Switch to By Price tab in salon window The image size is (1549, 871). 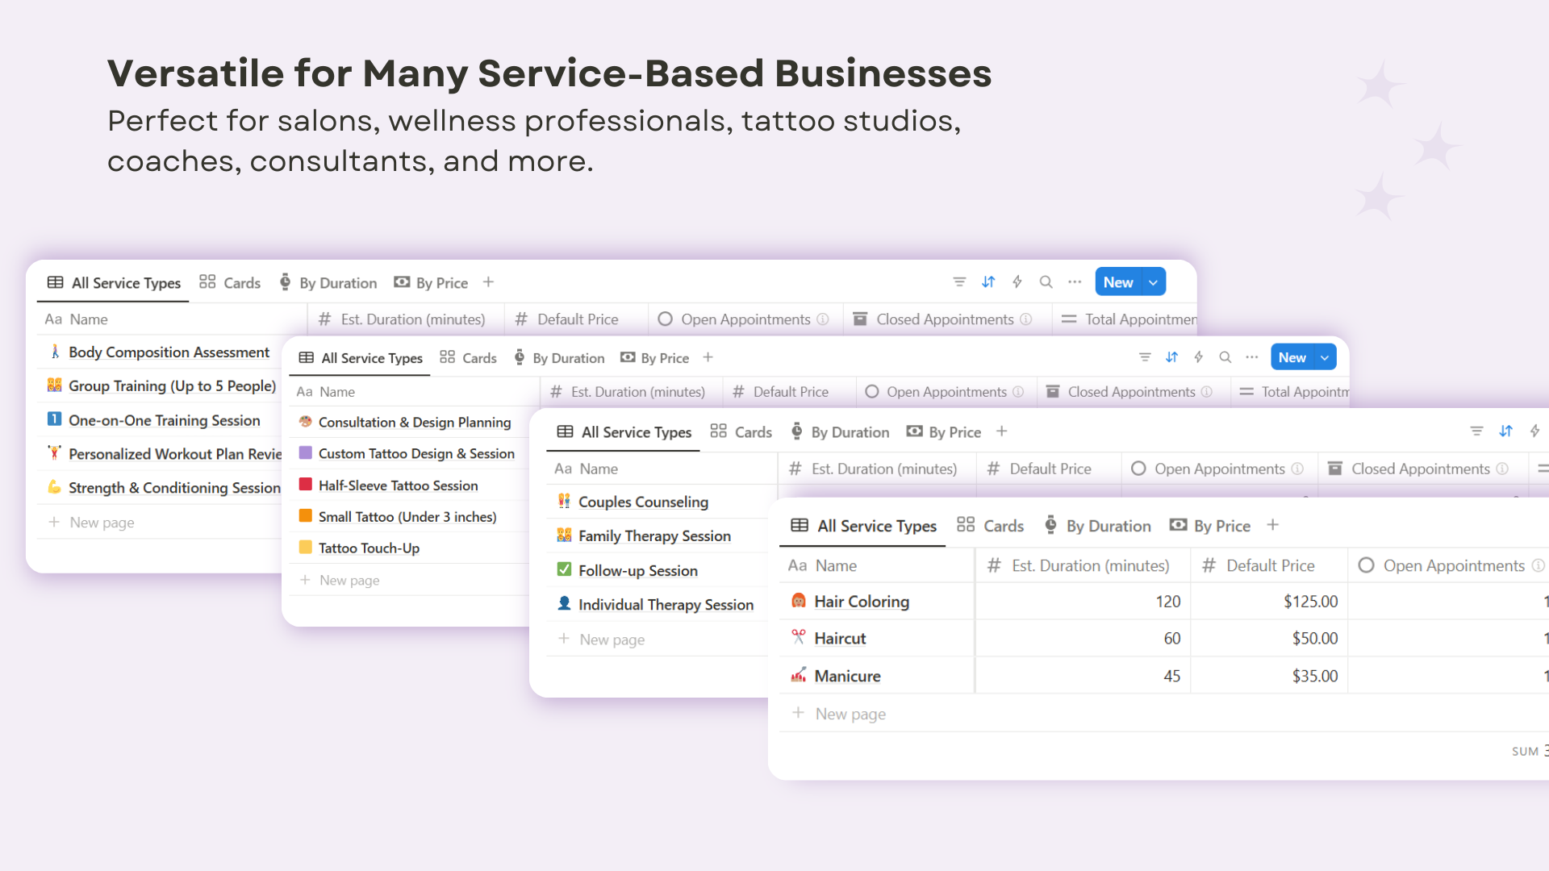point(1210,526)
